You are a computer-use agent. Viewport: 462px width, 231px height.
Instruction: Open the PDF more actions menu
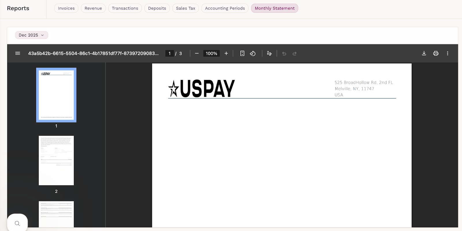[448, 53]
